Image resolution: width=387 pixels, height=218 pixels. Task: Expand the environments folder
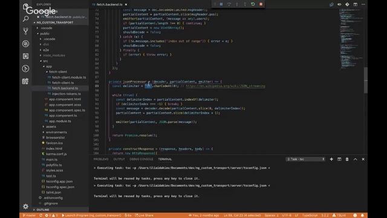pyautogui.click(x=56, y=132)
